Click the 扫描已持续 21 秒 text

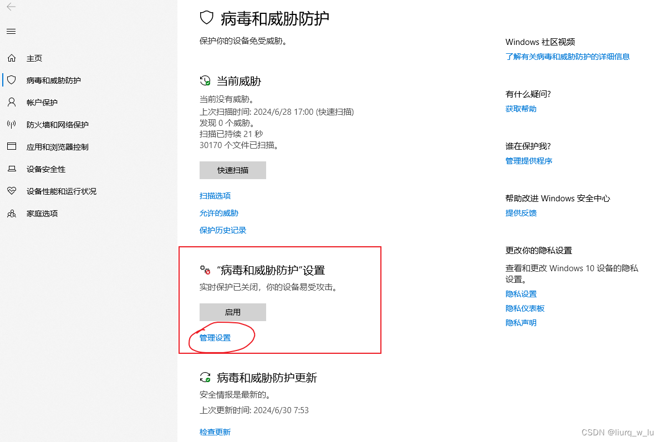(x=231, y=134)
